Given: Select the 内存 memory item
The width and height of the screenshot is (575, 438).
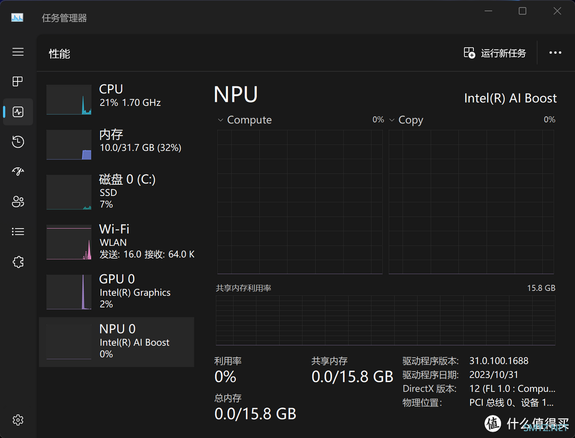Looking at the screenshot, I should pyautogui.click(x=117, y=144).
